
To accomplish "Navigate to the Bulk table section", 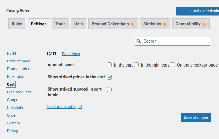I will click(x=16, y=77).
